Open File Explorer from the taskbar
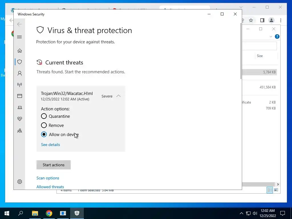The width and height of the screenshot is (292, 219). (x=35, y=213)
